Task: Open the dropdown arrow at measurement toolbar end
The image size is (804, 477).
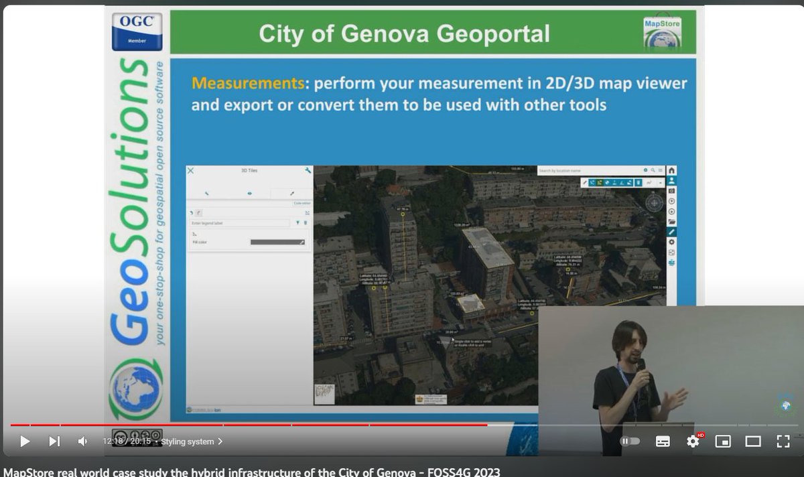Action: coord(661,182)
